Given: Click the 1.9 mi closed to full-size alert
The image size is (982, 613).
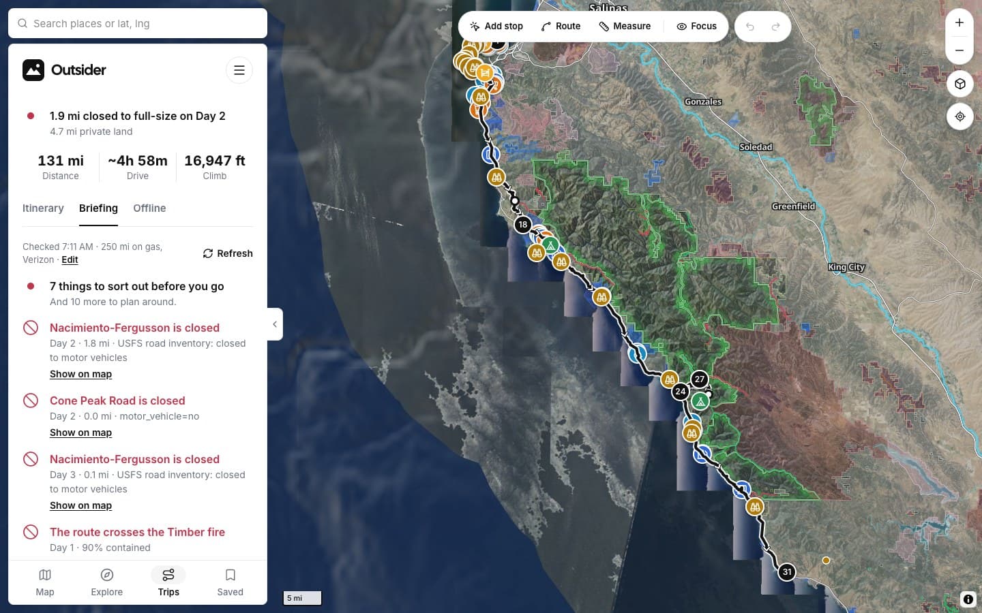Looking at the screenshot, I should (x=137, y=116).
